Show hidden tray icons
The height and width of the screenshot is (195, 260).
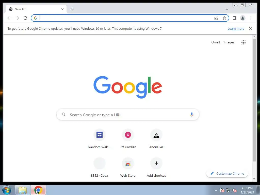pyautogui.click(x=216, y=190)
